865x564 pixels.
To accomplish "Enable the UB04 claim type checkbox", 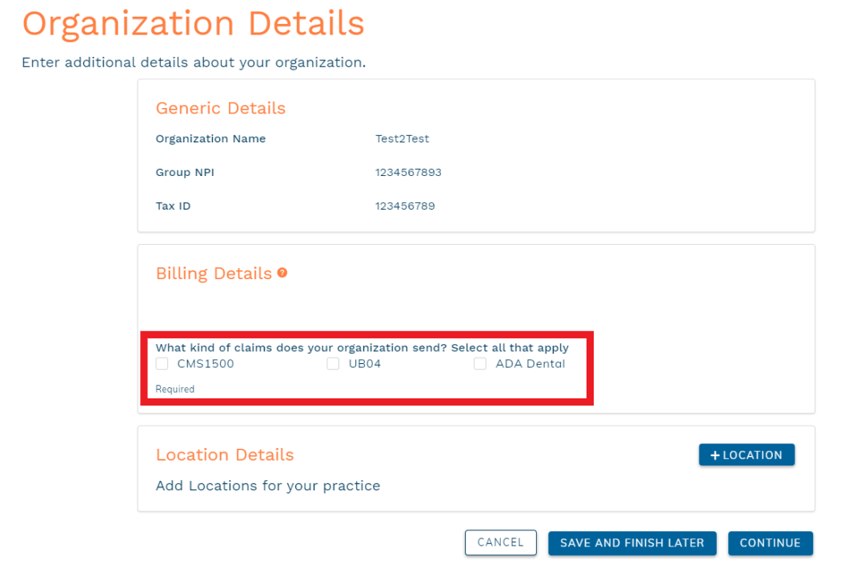I will coord(333,364).
